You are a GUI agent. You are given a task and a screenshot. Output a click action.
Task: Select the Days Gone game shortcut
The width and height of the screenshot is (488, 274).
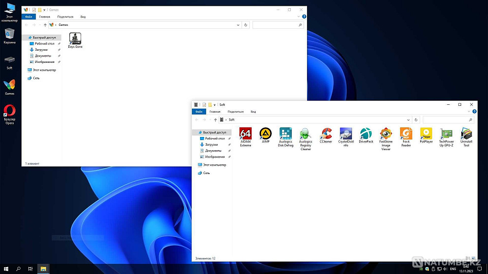point(75,40)
